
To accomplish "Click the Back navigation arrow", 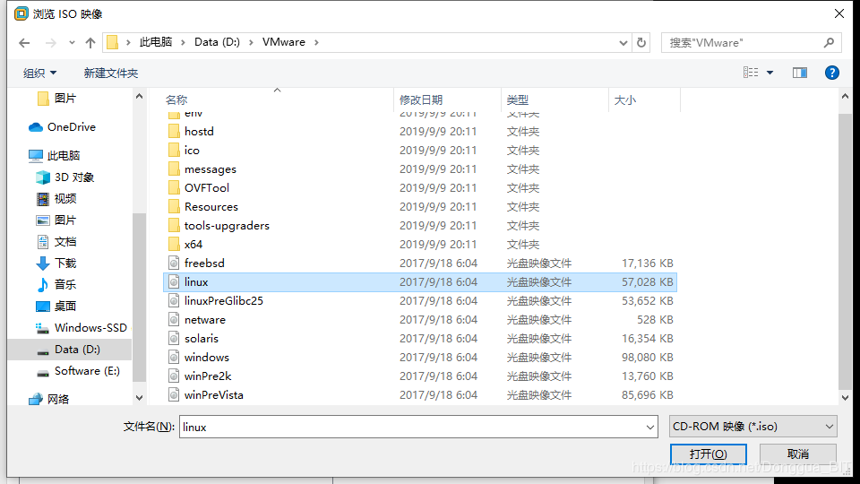I will [24, 43].
